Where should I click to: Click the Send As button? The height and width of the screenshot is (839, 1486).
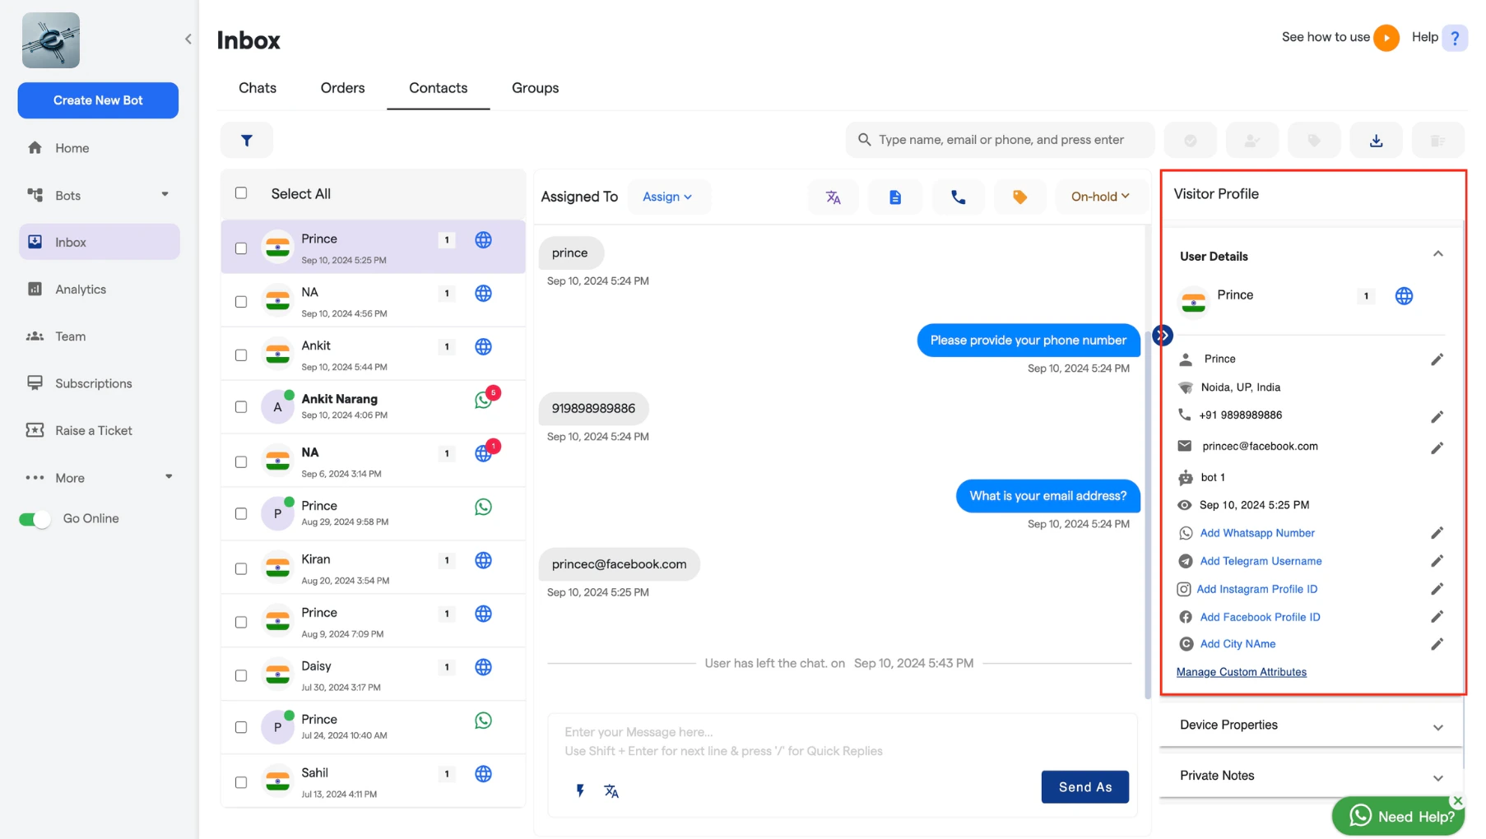[1084, 787]
